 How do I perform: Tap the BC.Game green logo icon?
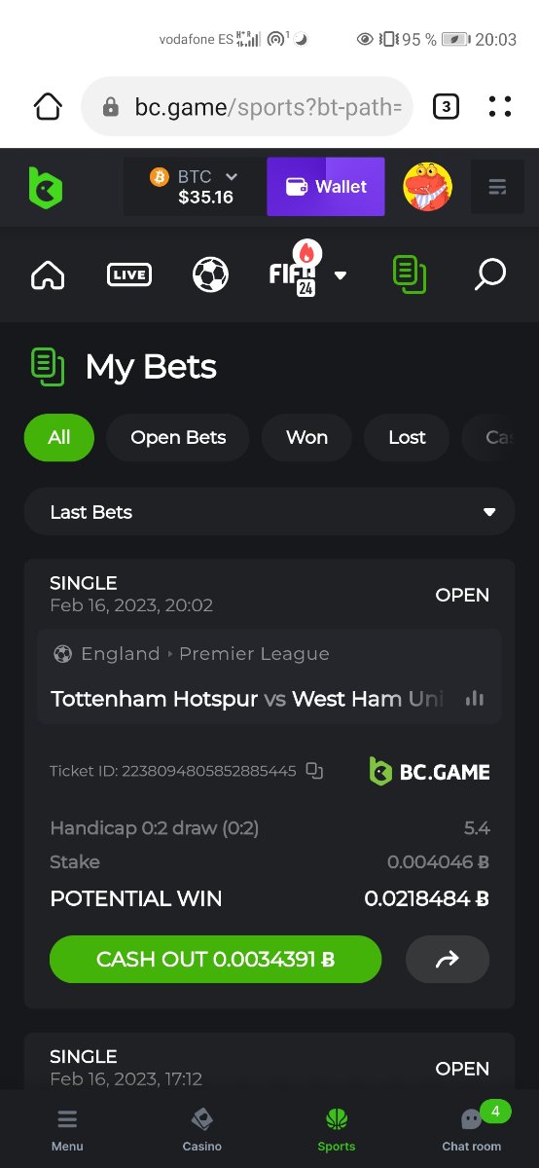point(45,187)
